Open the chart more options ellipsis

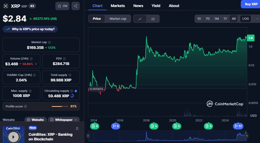[x=257, y=19]
